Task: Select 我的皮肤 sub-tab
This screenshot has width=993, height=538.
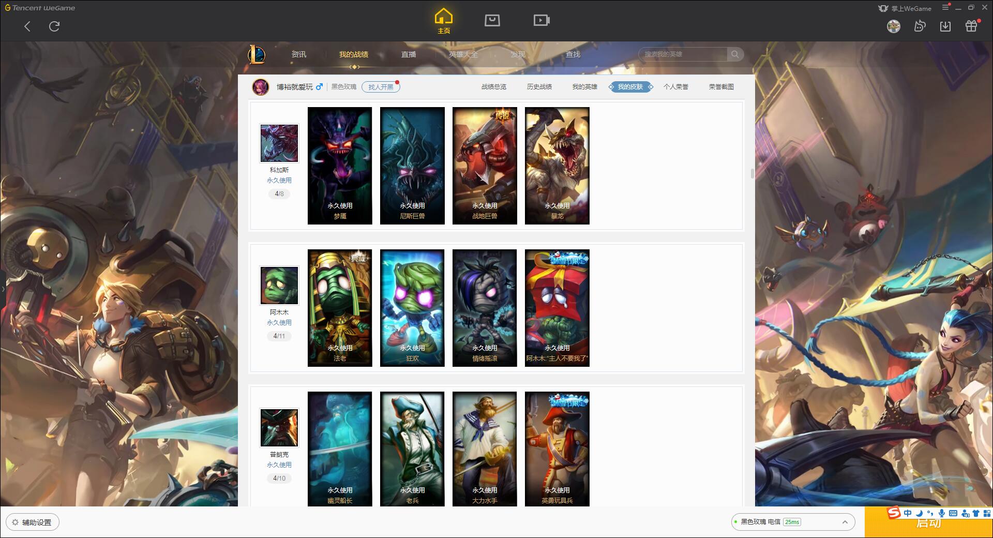Action: (630, 87)
